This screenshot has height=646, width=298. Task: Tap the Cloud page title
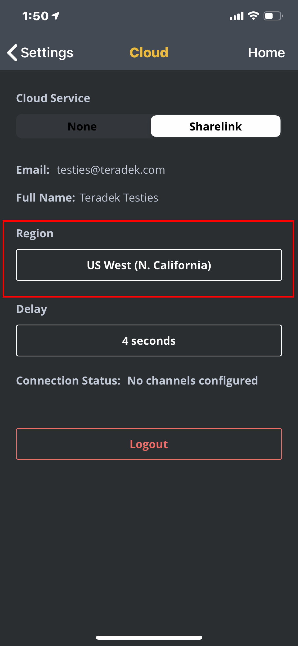pos(149,53)
